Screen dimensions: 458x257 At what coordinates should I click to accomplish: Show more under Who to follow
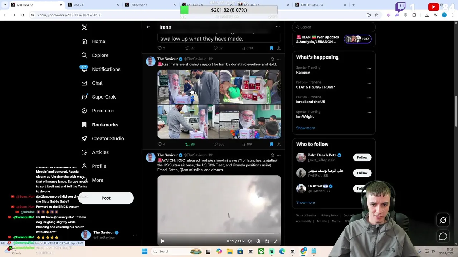(x=305, y=202)
